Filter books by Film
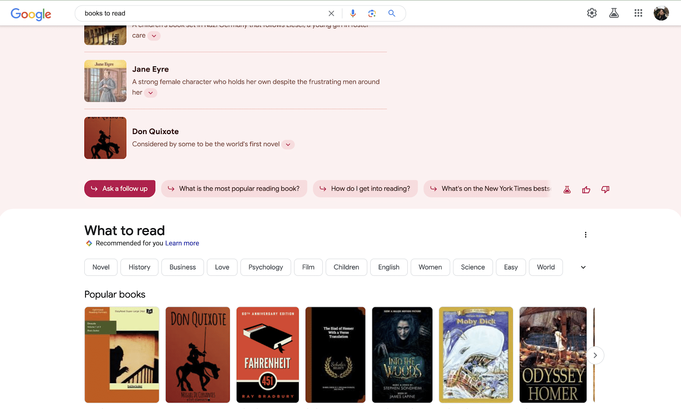 (x=308, y=267)
